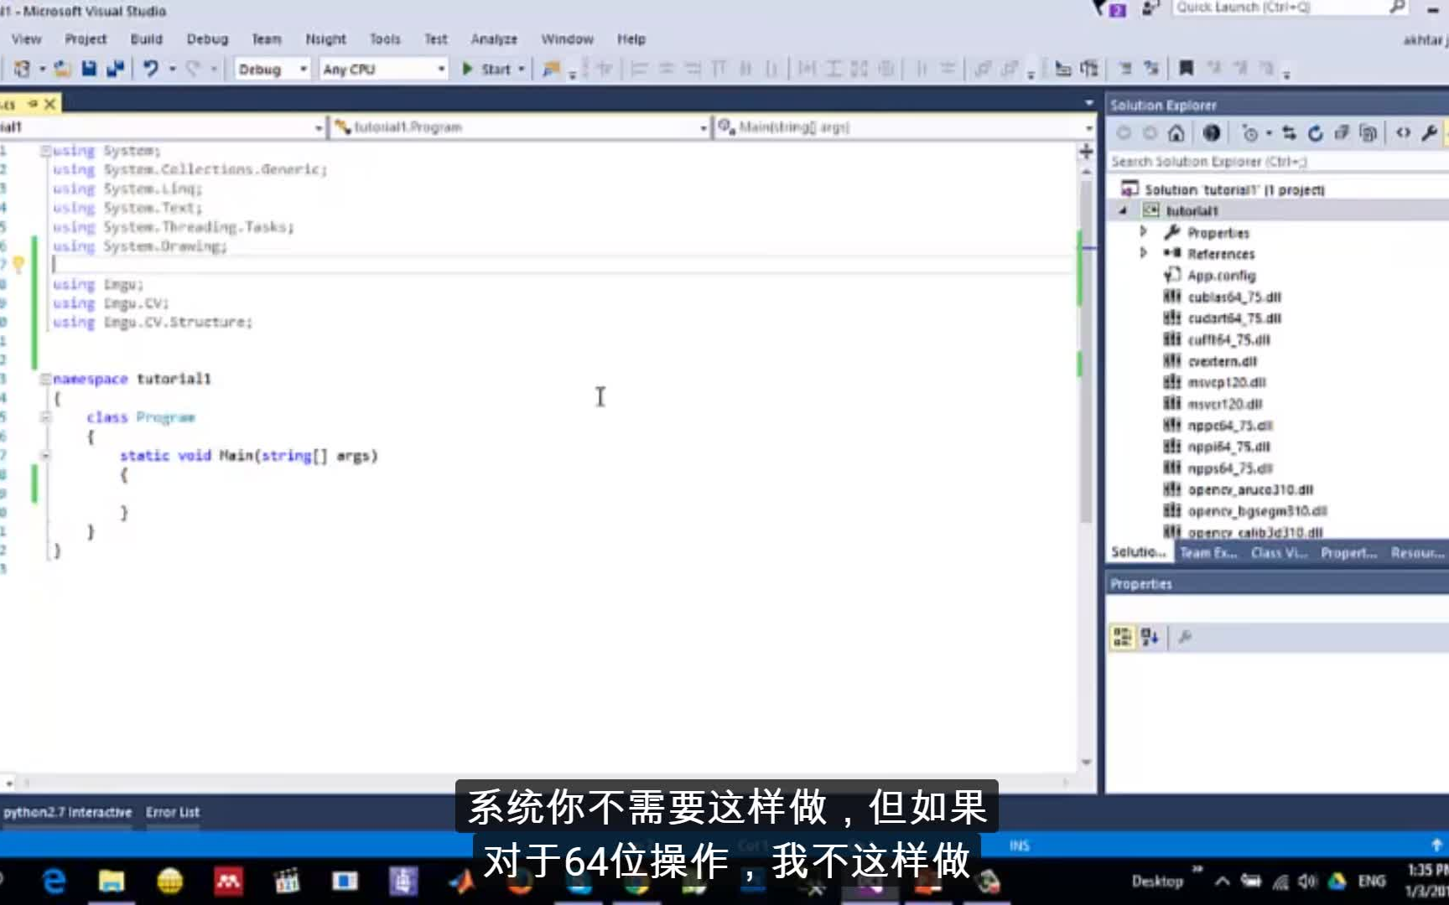This screenshot has width=1449, height=905.
Task: Toggle a bookmark with the bookmark icon
Action: [x=1186, y=69]
